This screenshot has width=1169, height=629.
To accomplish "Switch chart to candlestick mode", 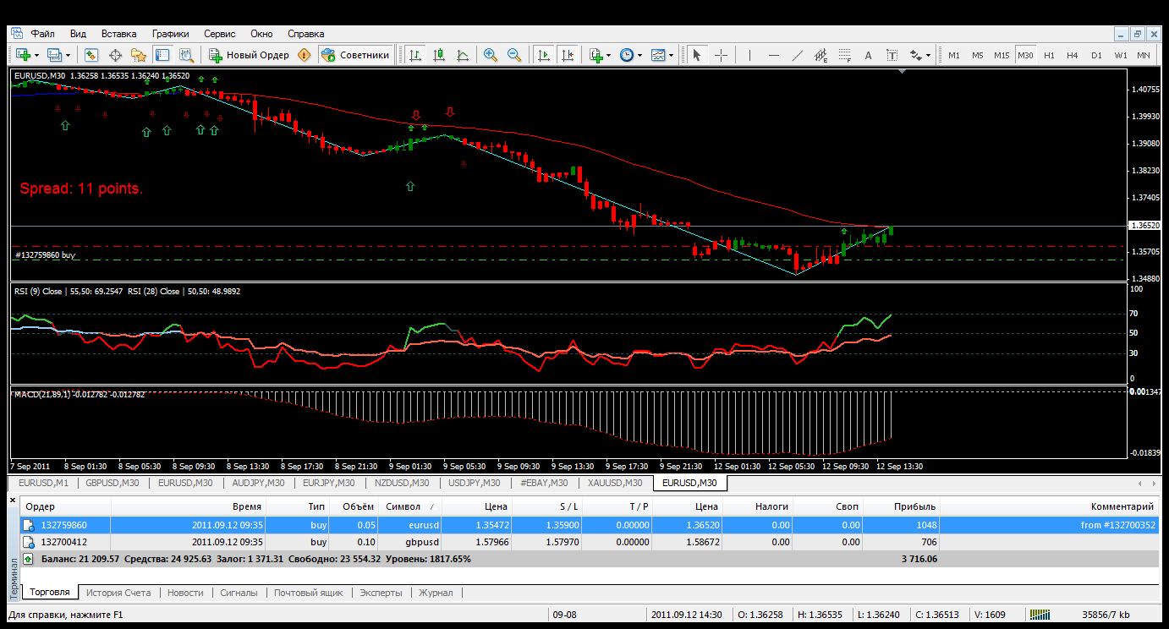I will 439,55.
